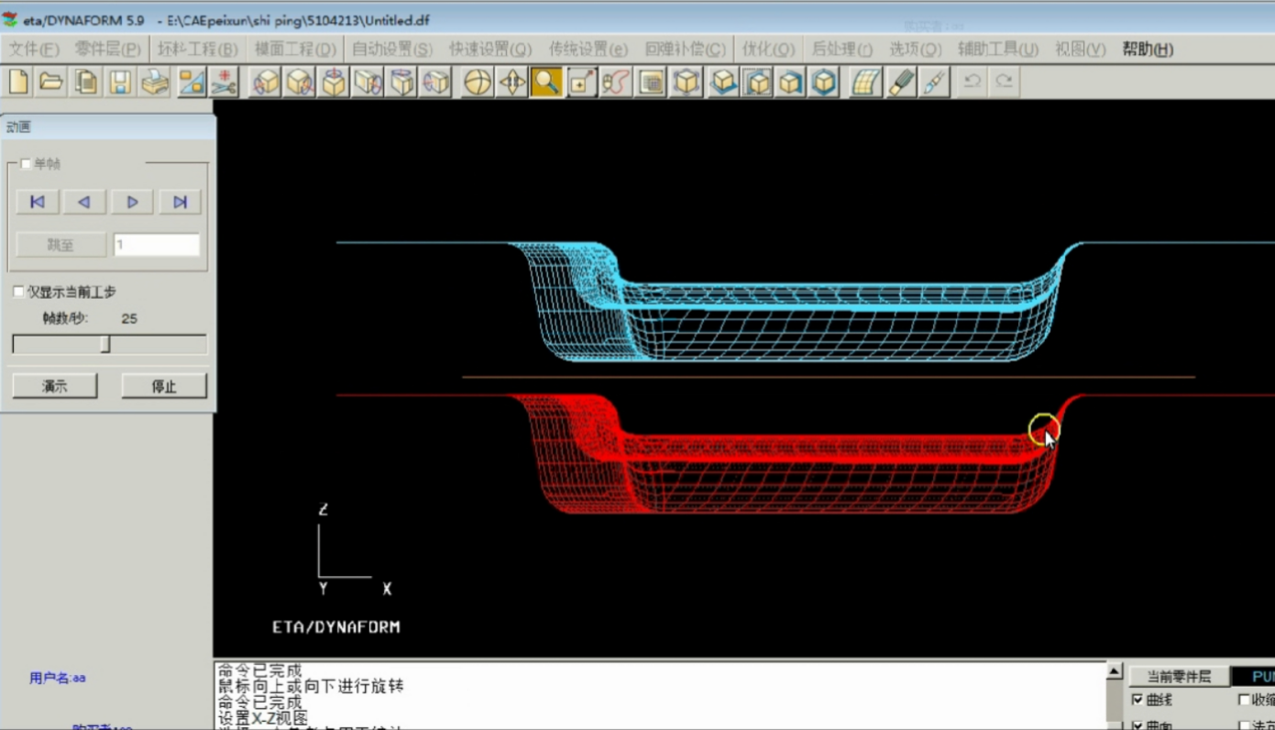Toggle the 单帧 single frame checkbox
This screenshot has width=1275, height=730.
[x=26, y=164]
